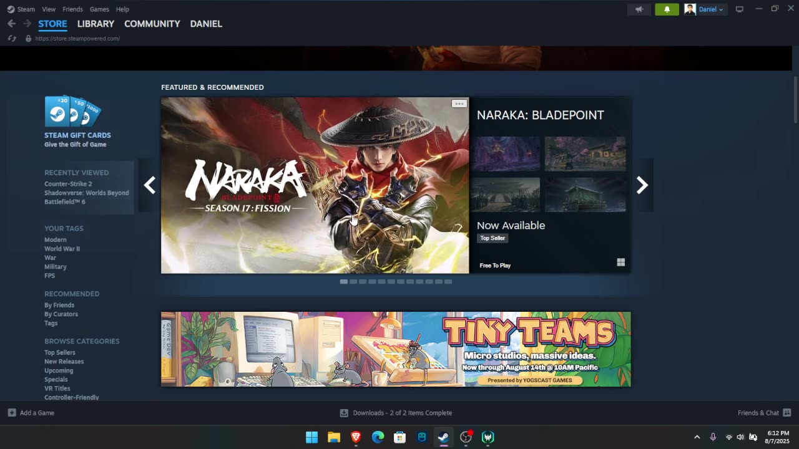The image size is (799, 449).
Task: Open recommendations By Curators
Action: (61, 314)
